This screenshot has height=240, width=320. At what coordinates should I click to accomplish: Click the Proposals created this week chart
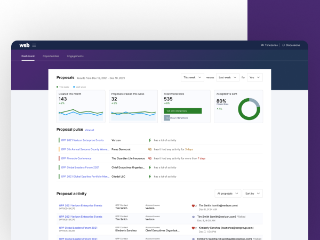point(133,115)
